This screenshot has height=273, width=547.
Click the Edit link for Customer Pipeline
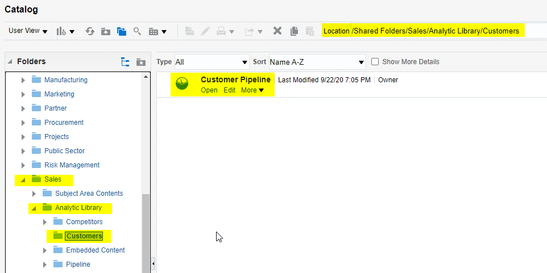(x=229, y=90)
